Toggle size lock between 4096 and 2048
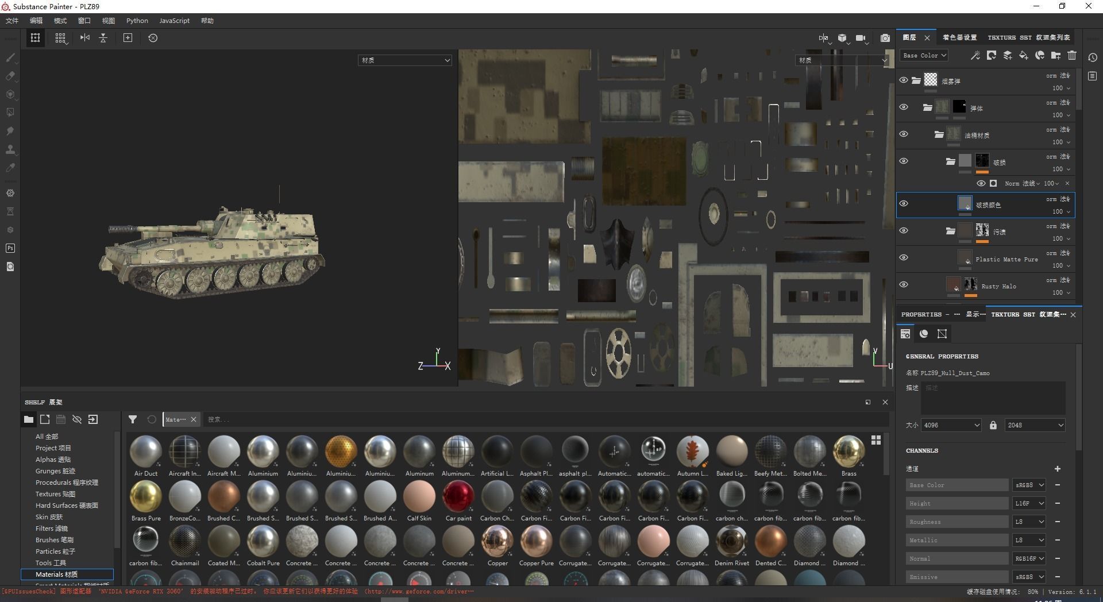This screenshot has height=602, width=1103. [993, 425]
